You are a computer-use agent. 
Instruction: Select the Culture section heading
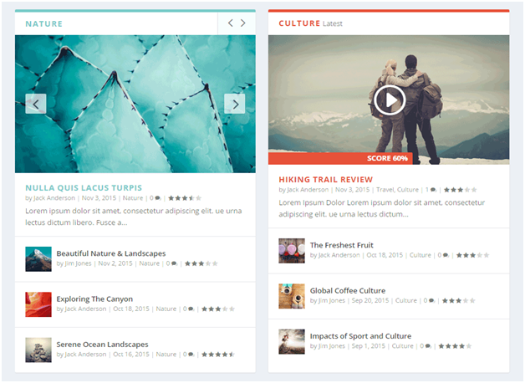click(x=299, y=23)
